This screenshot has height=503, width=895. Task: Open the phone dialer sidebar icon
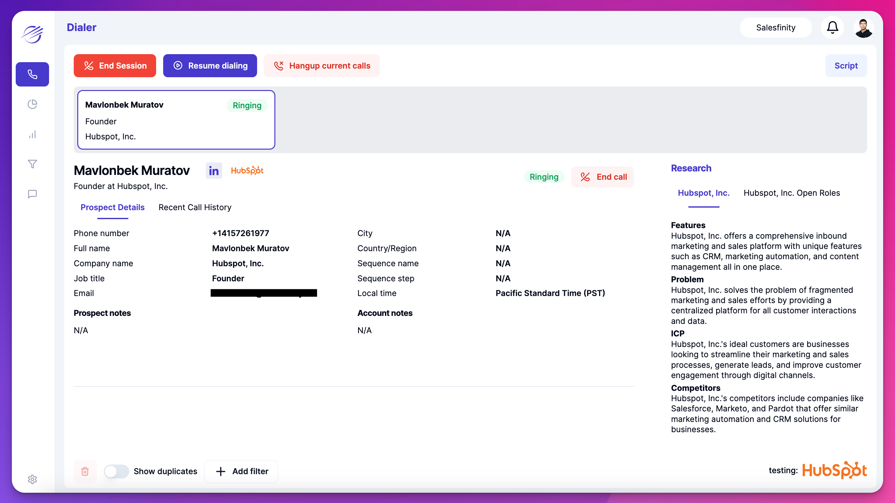[x=32, y=74]
